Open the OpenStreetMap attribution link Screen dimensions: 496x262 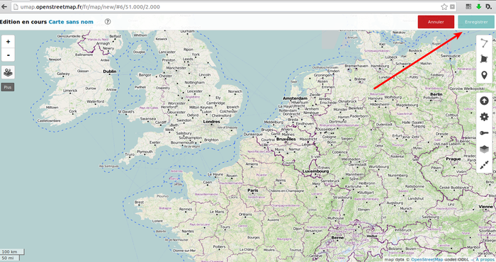click(x=427, y=259)
